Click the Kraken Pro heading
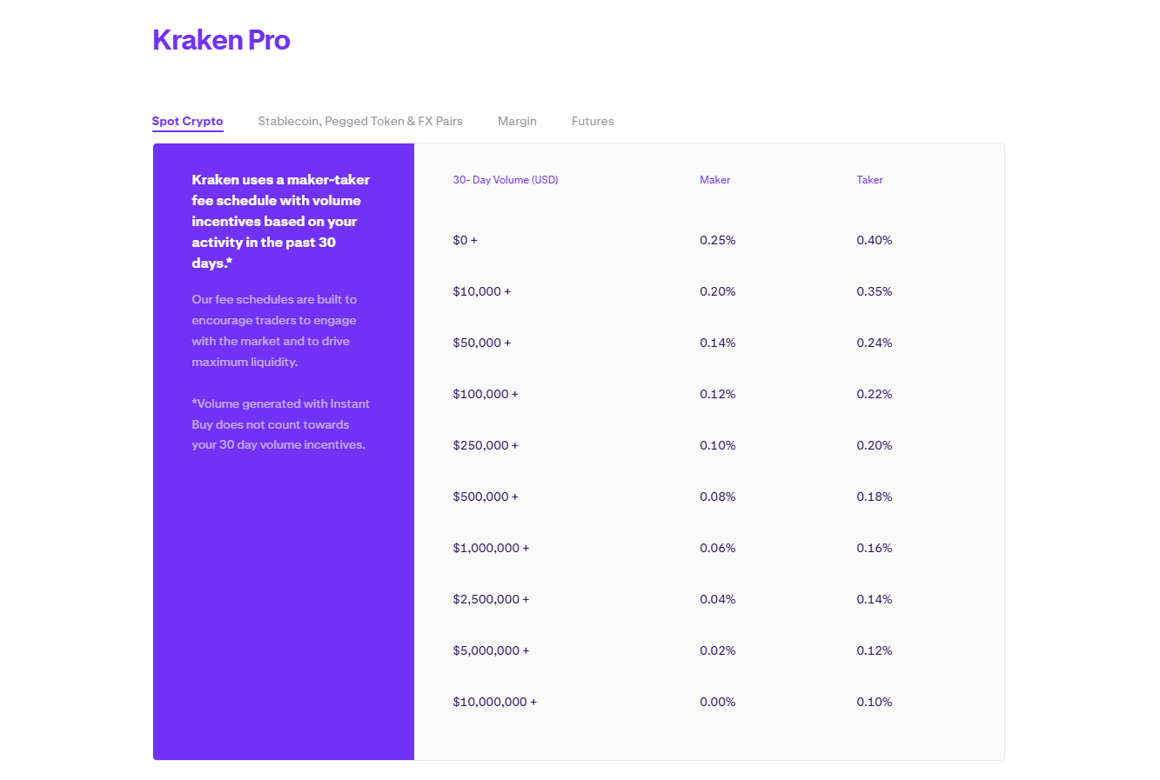Image resolution: width=1160 pixels, height=780 pixels. pyautogui.click(x=221, y=39)
